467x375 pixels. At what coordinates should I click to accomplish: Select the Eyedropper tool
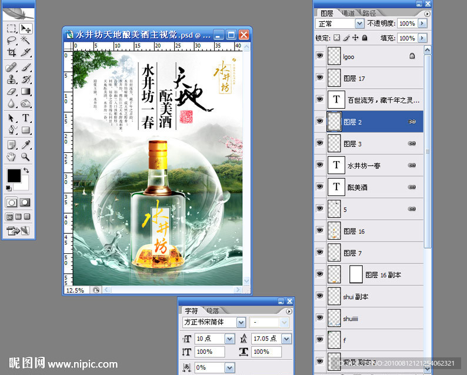tap(26, 145)
